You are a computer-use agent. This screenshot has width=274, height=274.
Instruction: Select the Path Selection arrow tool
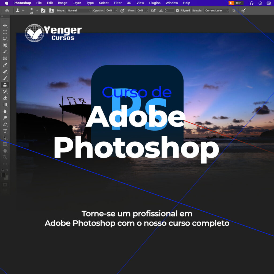pyautogui.click(x=5, y=138)
